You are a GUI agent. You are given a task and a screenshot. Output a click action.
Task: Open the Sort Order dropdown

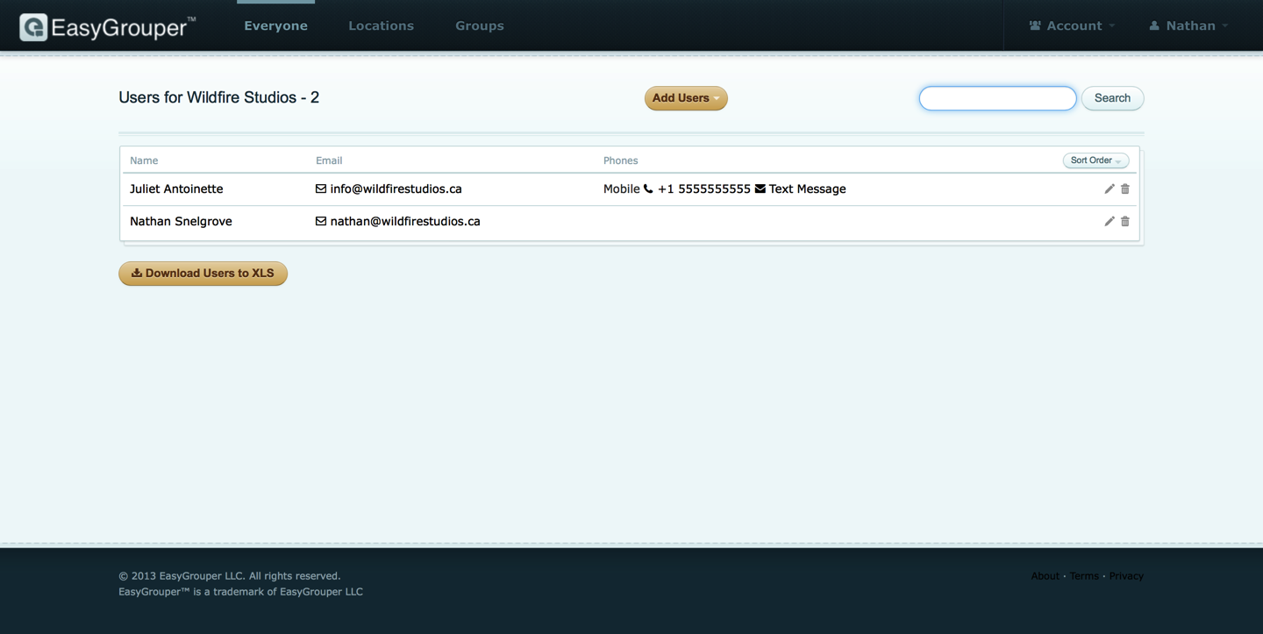click(x=1095, y=160)
